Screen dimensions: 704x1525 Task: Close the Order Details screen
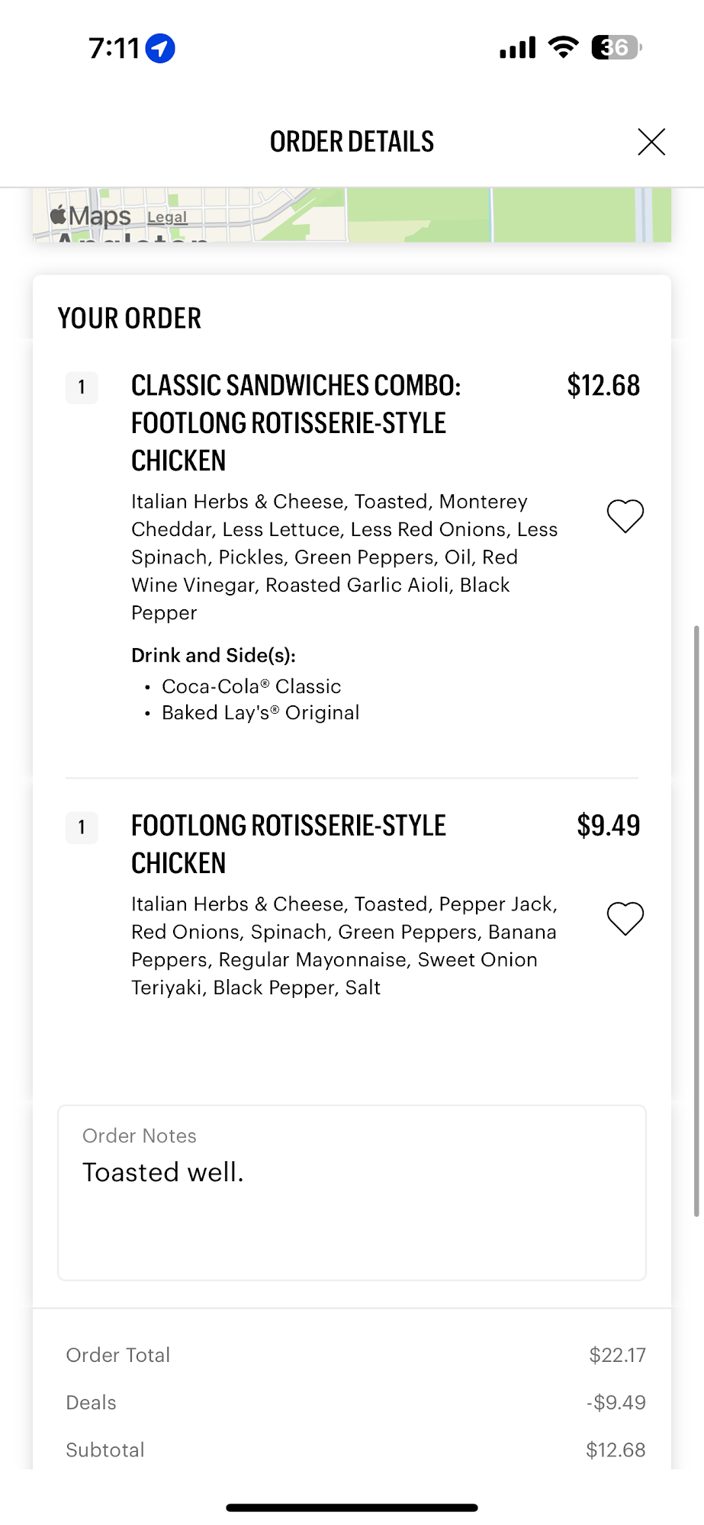pos(651,142)
